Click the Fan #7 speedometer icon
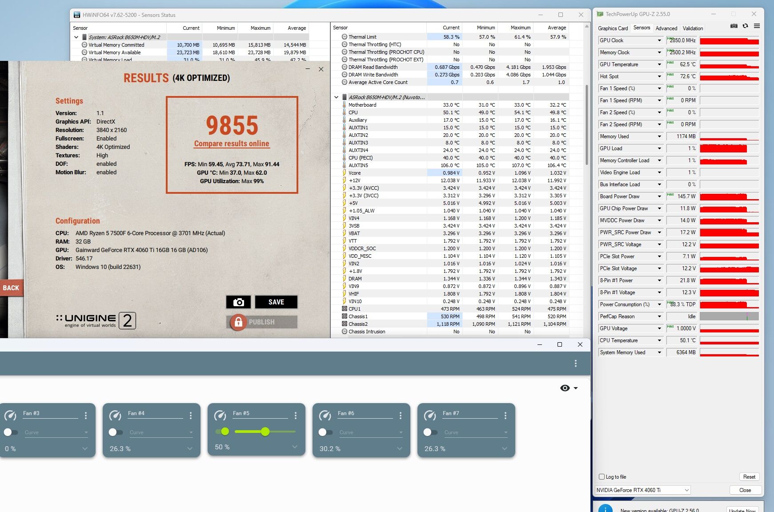The image size is (774, 512). (x=430, y=416)
